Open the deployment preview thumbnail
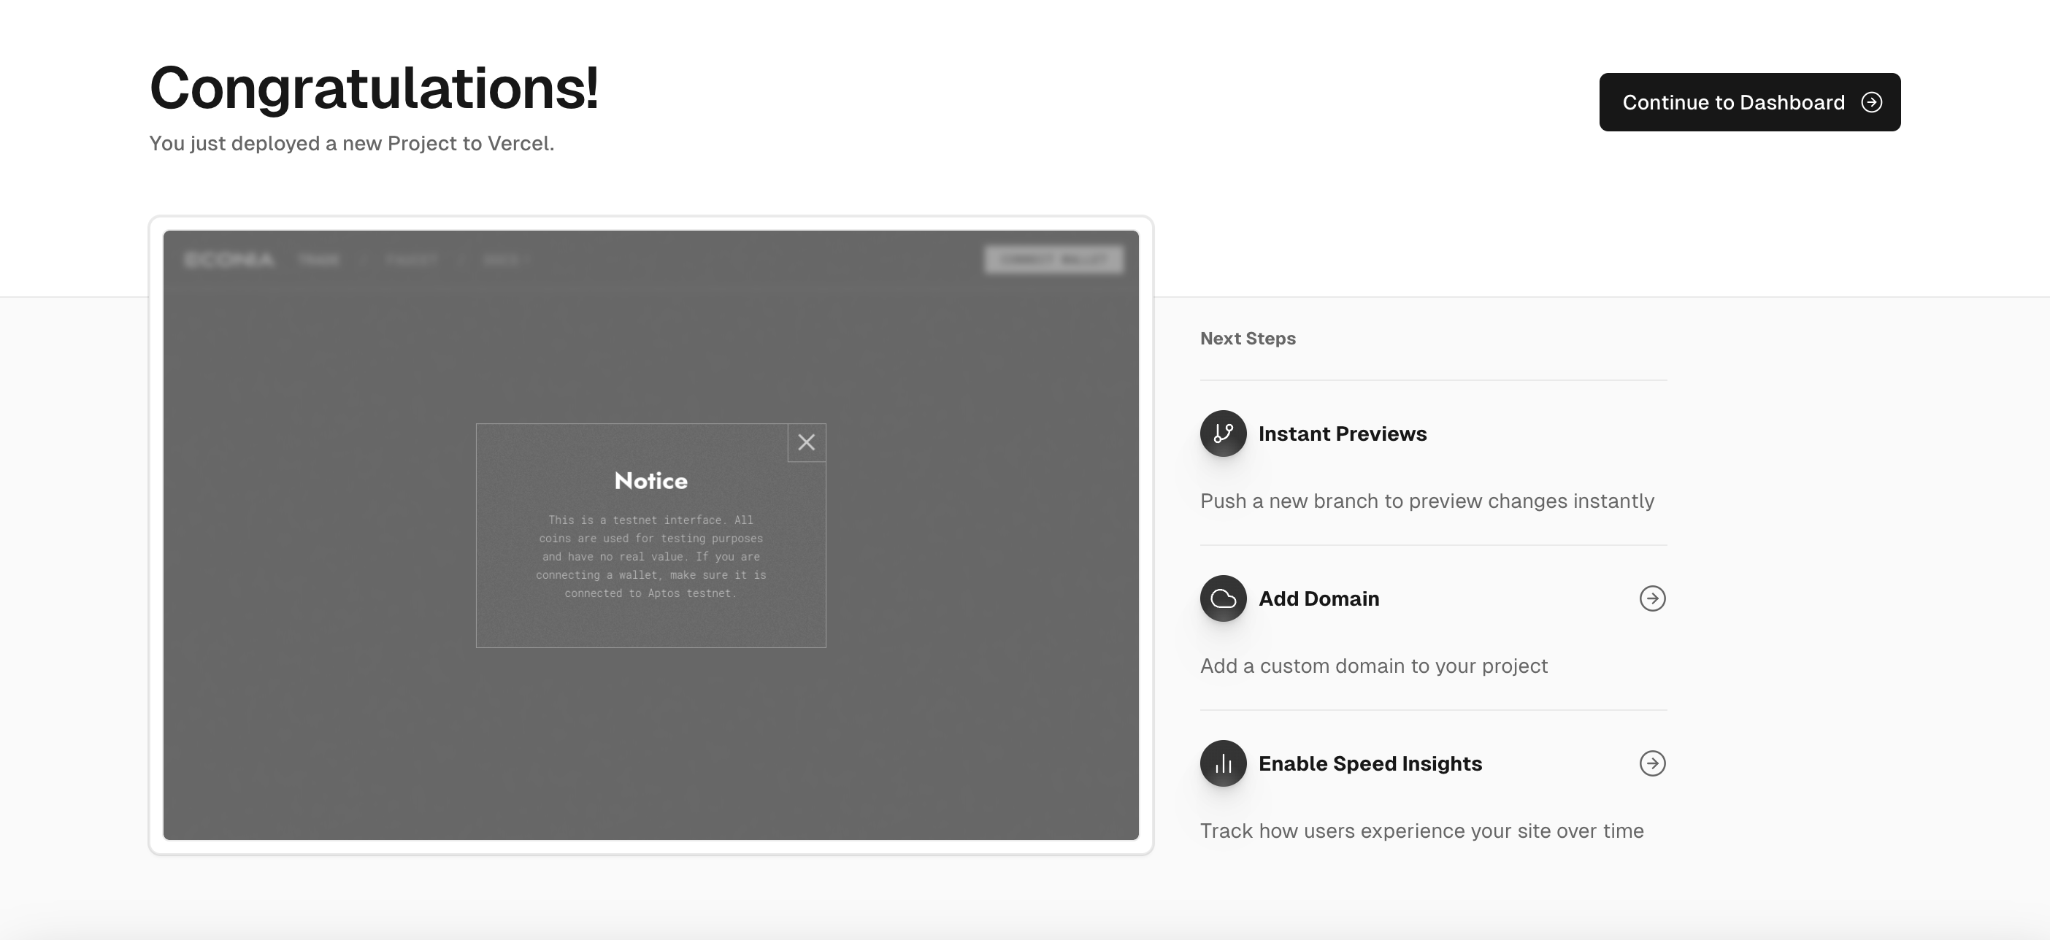2050x940 pixels. (x=651, y=535)
